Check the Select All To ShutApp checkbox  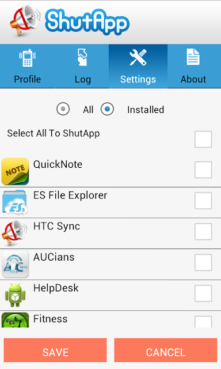coord(203,140)
